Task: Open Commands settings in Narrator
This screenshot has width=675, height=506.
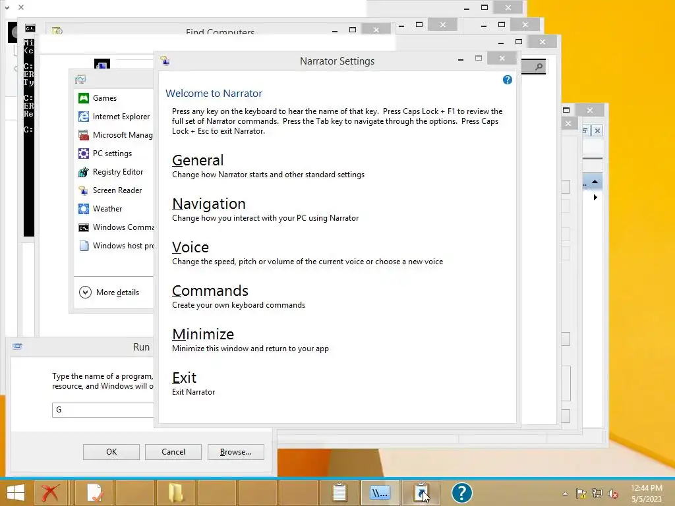Action: click(x=210, y=291)
